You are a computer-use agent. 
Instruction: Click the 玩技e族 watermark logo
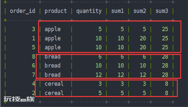pyautogui.click(x=19, y=99)
